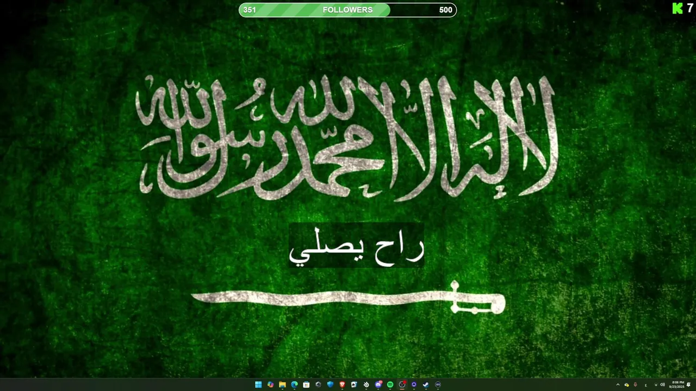Open Microsoft Edge from the taskbar
This screenshot has width=696, height=391.
pos(294,384)
